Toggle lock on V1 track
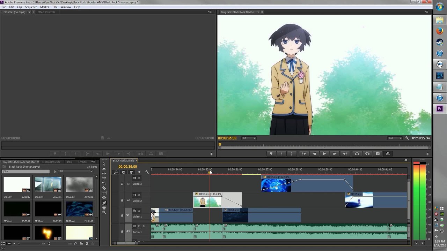This screenshot has height=251, width=447. (122, 215)
